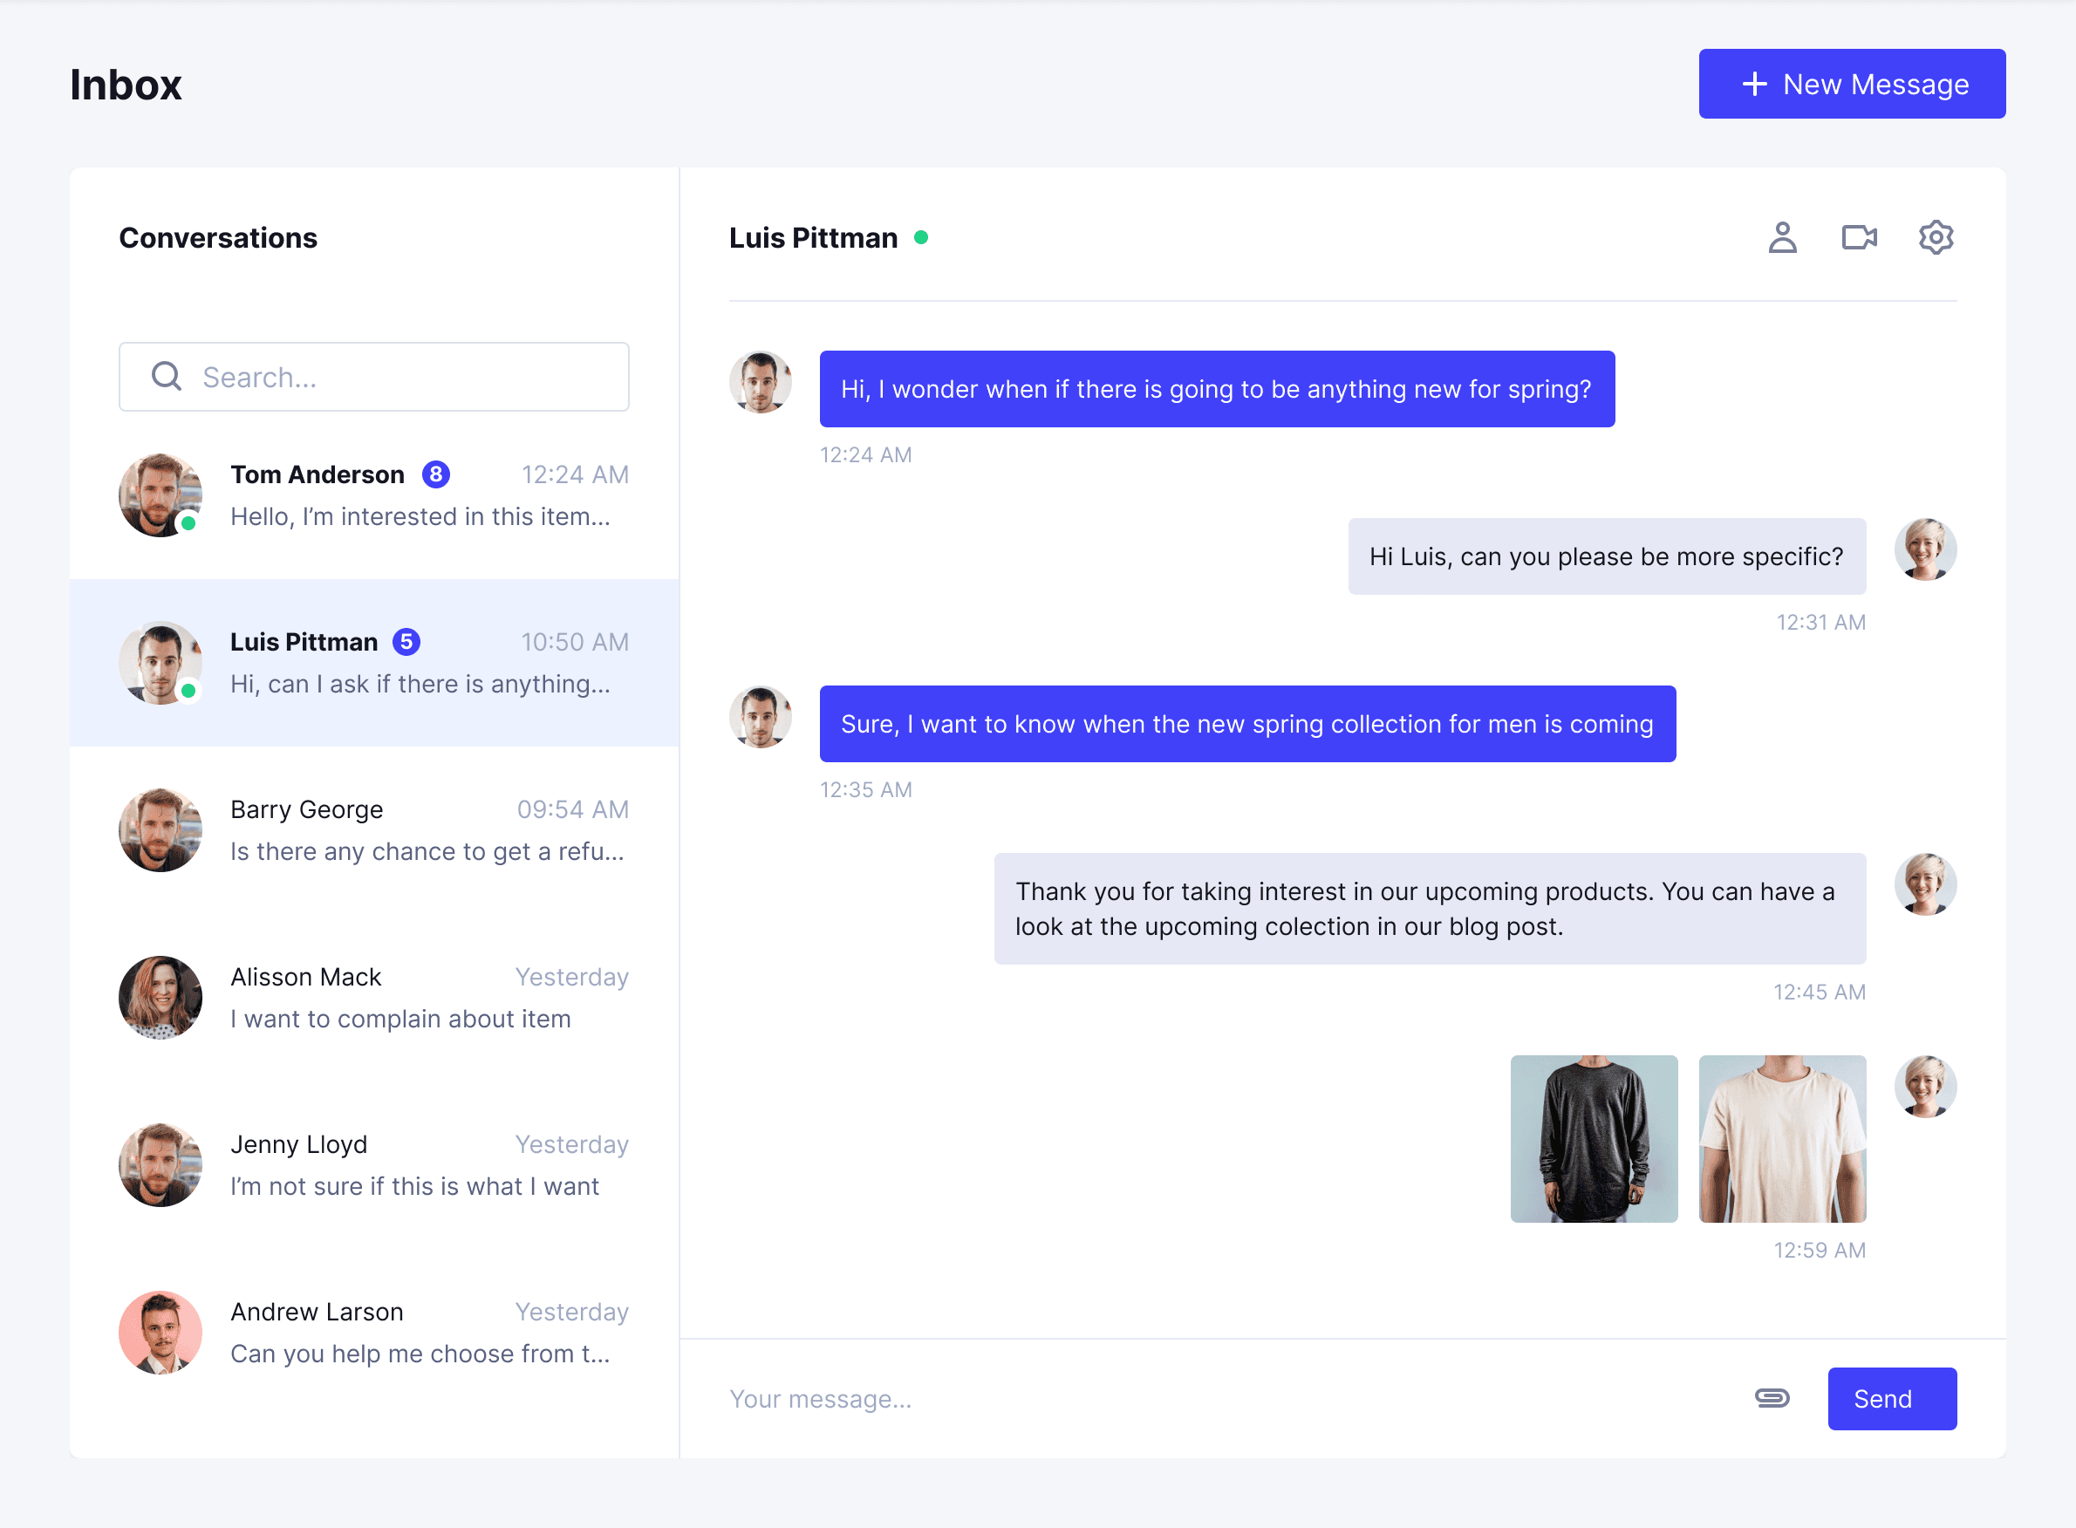Open the conversation settings gear

coord(1936,238)
